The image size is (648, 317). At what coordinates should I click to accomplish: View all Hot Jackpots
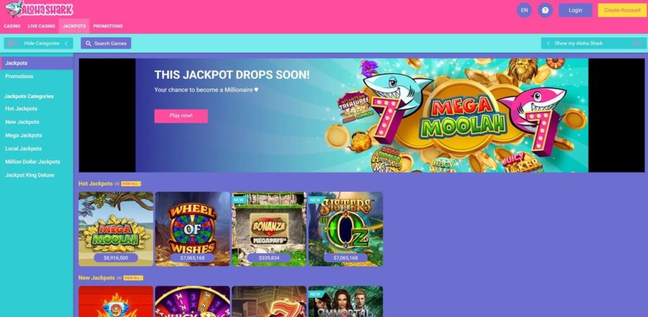131,184
